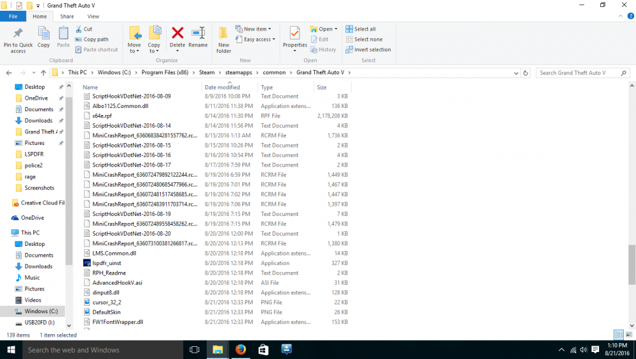Screen dimensions: 636x359
Task: Open the blue Help question icon
Action: click(631, 17)
